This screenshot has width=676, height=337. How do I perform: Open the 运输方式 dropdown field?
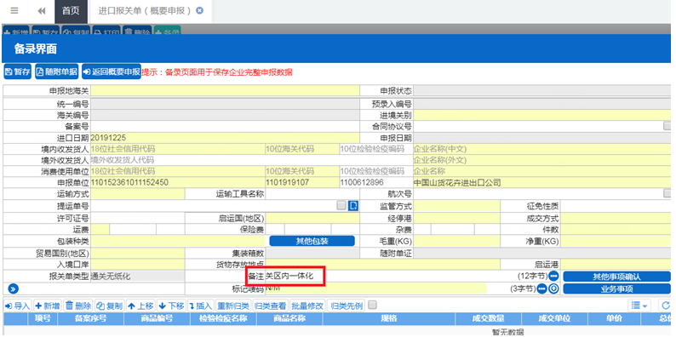(x=138, y=194)
